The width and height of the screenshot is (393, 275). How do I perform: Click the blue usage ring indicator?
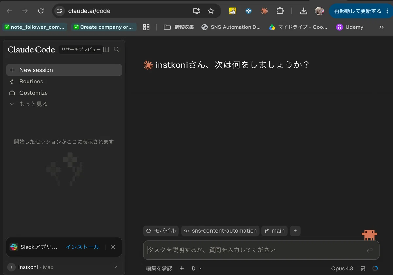pos(375,268)
